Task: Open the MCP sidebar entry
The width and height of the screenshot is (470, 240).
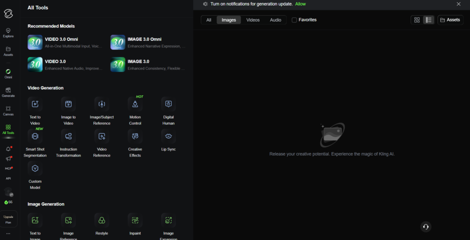Action: point(8,168)
